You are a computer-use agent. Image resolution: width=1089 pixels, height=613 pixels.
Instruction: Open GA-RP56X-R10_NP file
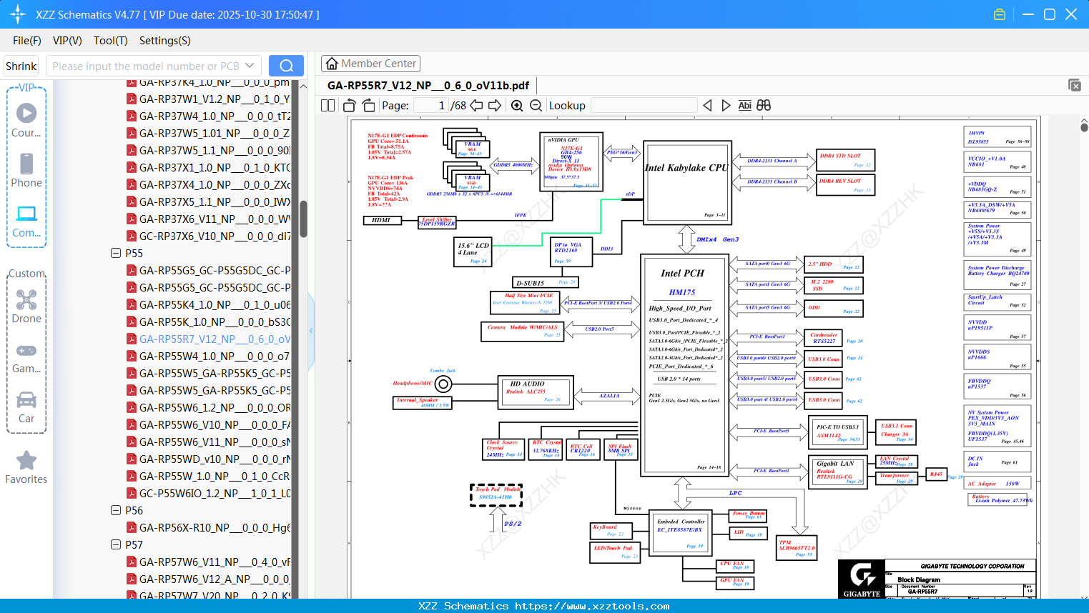[x=208, y=527]
